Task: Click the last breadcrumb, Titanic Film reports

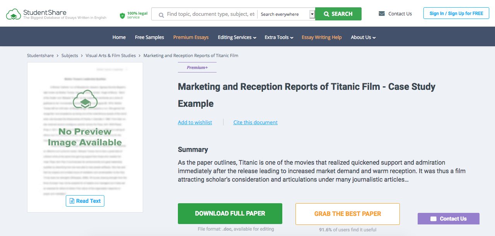Action: (191, 56)
